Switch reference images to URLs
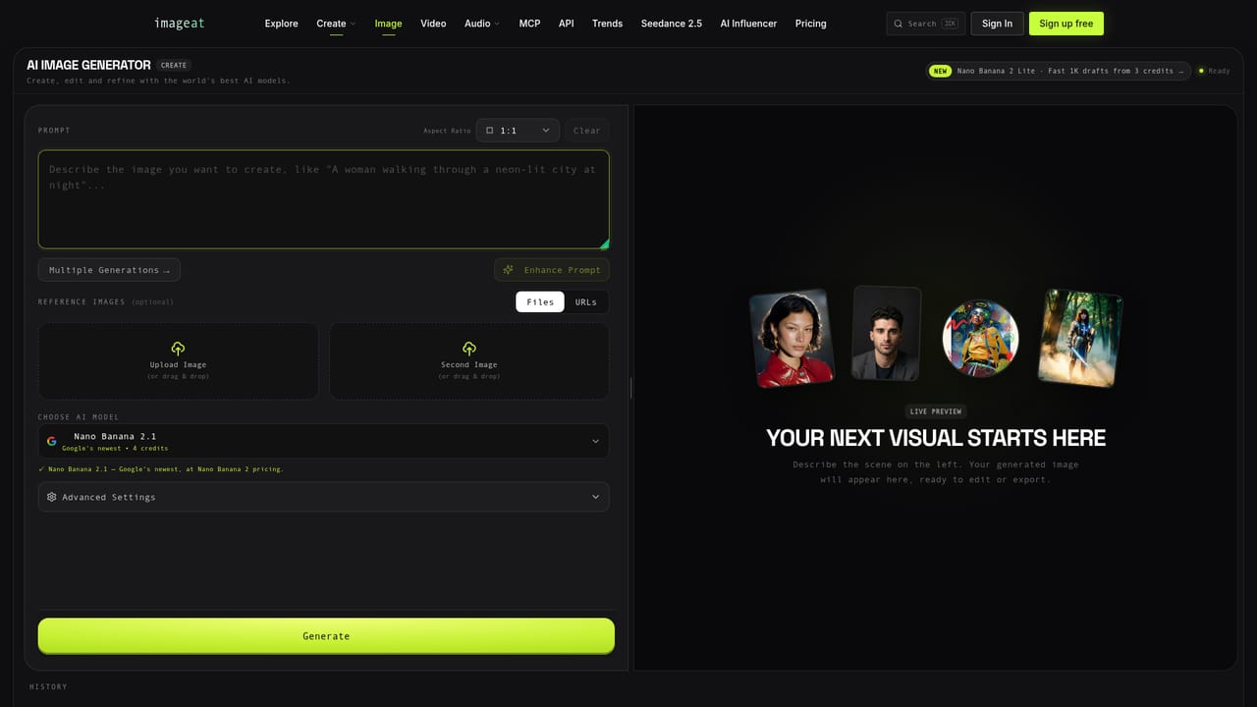Screen dimensions: 1257x707 coord(586,301)
